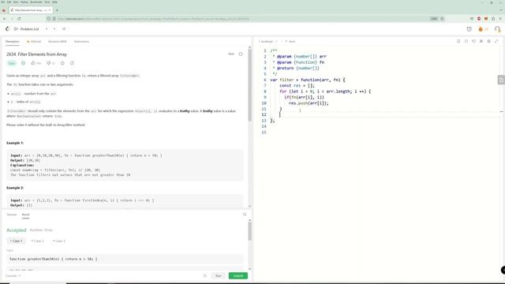Screen dimensions: 505x284
Task: Click the small icon left of Run
Action: (205, 275)
